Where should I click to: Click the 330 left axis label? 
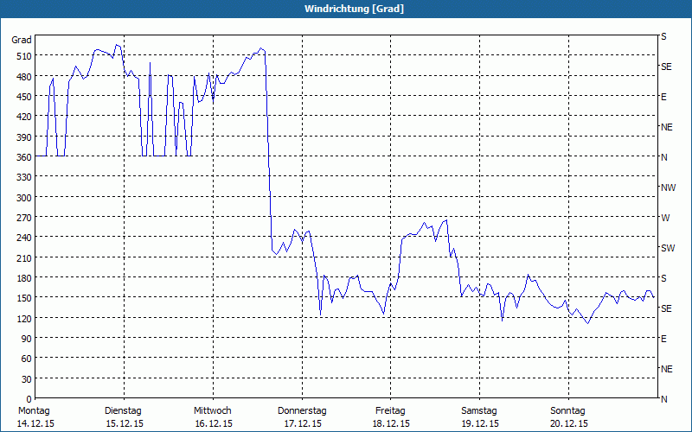pos(24,177)
